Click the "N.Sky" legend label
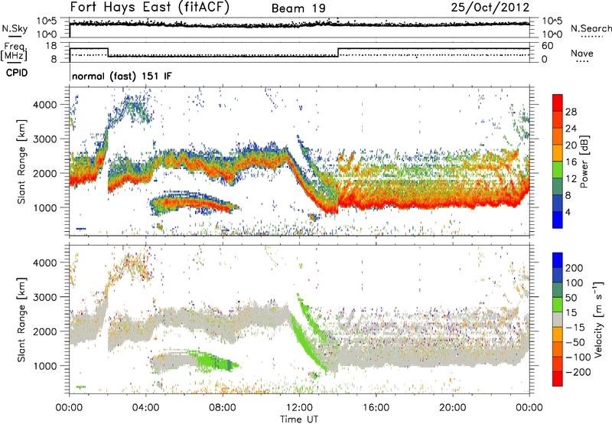Screen dimensions: 612x424 coord(15,28)
